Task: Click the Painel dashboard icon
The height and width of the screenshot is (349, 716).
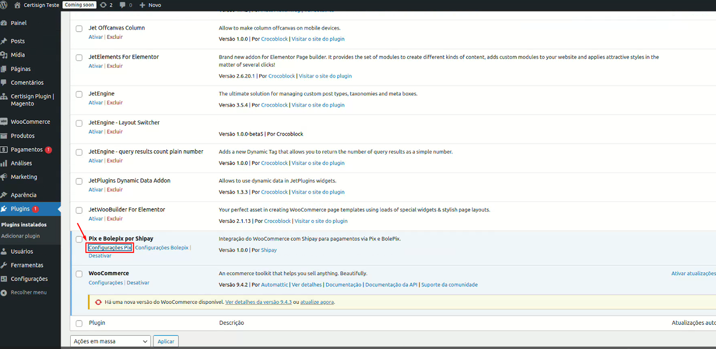Action: point(4,23)
